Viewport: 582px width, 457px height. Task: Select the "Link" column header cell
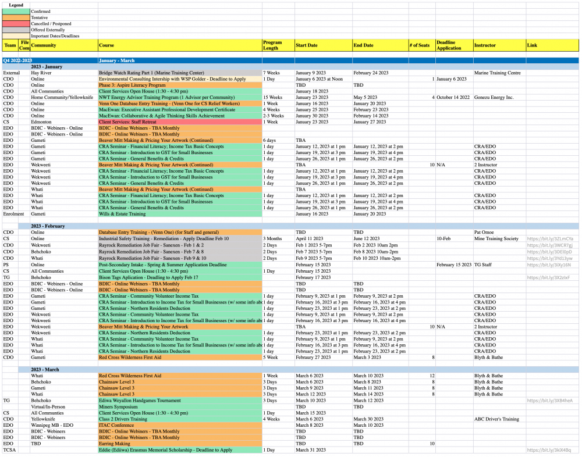[552, 45]
